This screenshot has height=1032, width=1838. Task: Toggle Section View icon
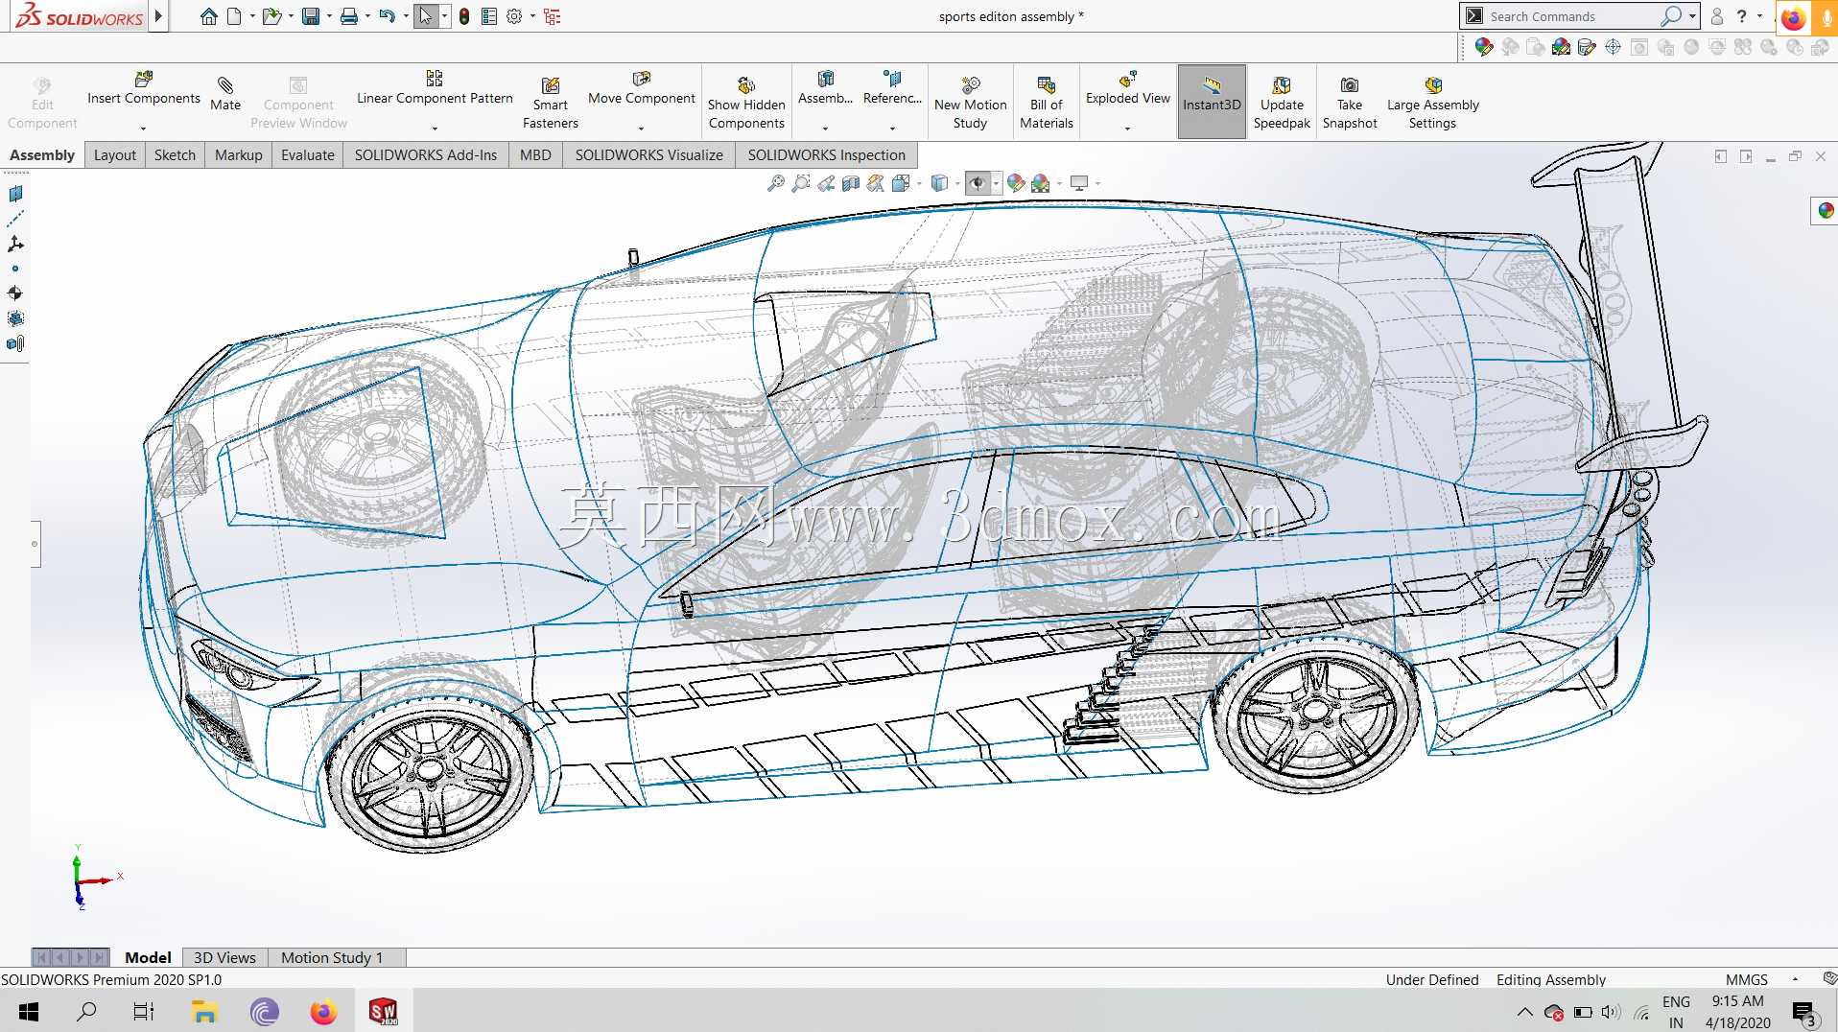coord(851,183)
